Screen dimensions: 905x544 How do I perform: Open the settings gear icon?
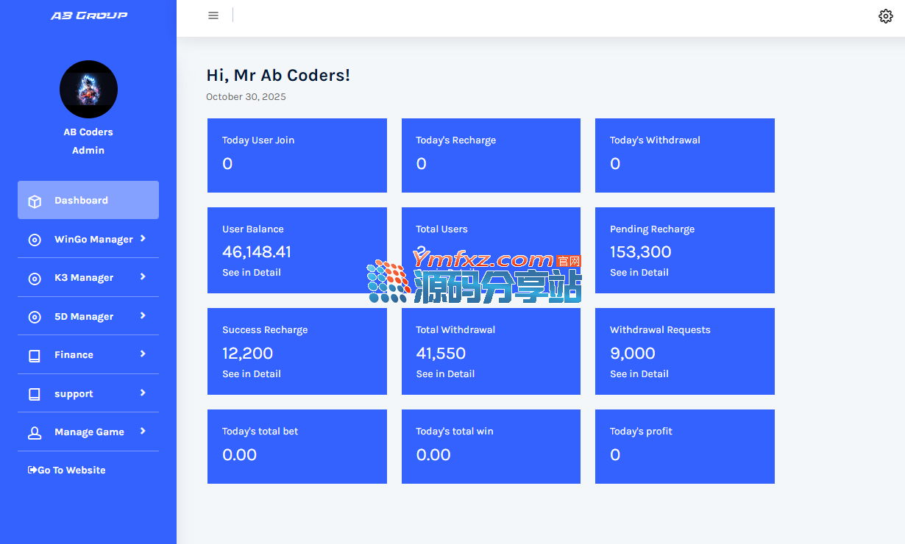click(885, 16)
